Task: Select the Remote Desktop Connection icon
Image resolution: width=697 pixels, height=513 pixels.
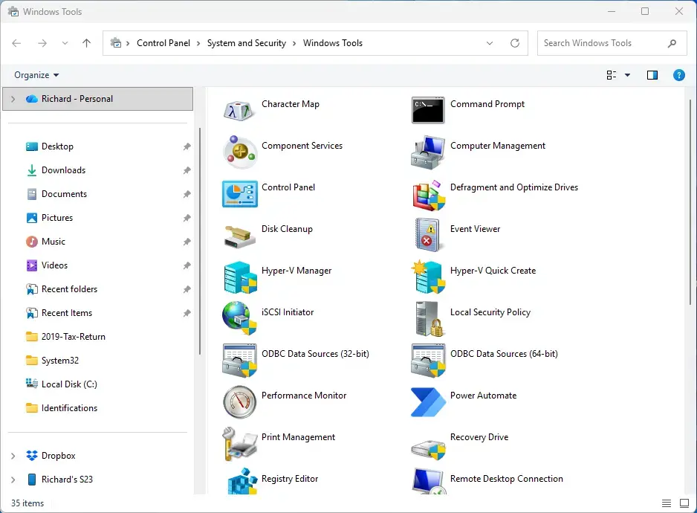Action: 429,482
